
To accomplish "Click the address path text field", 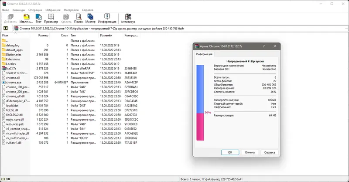I will [x=181, y=28].
